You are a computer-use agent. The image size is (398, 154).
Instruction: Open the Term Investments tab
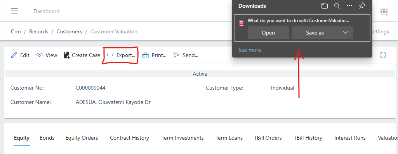[x=182, y=138]
